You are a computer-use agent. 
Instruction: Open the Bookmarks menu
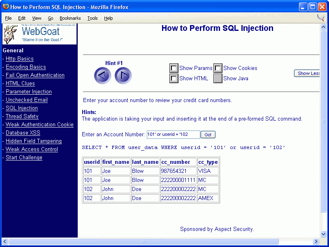[x=70, y=18]
